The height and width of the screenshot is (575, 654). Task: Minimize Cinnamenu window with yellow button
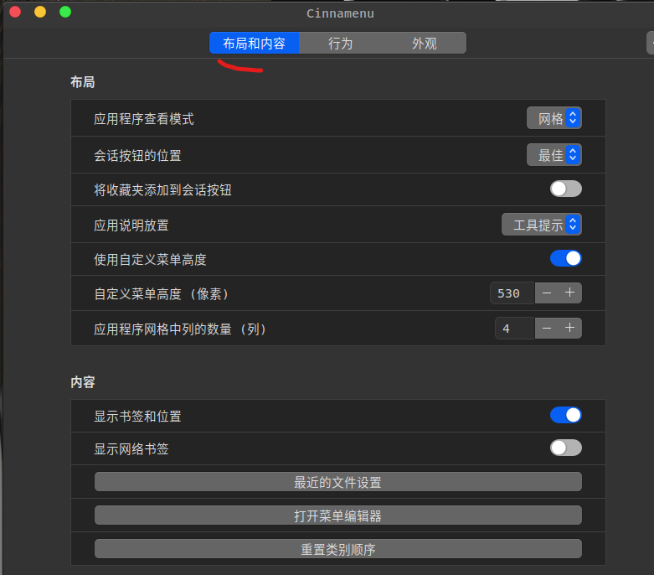tap(40, 12)
